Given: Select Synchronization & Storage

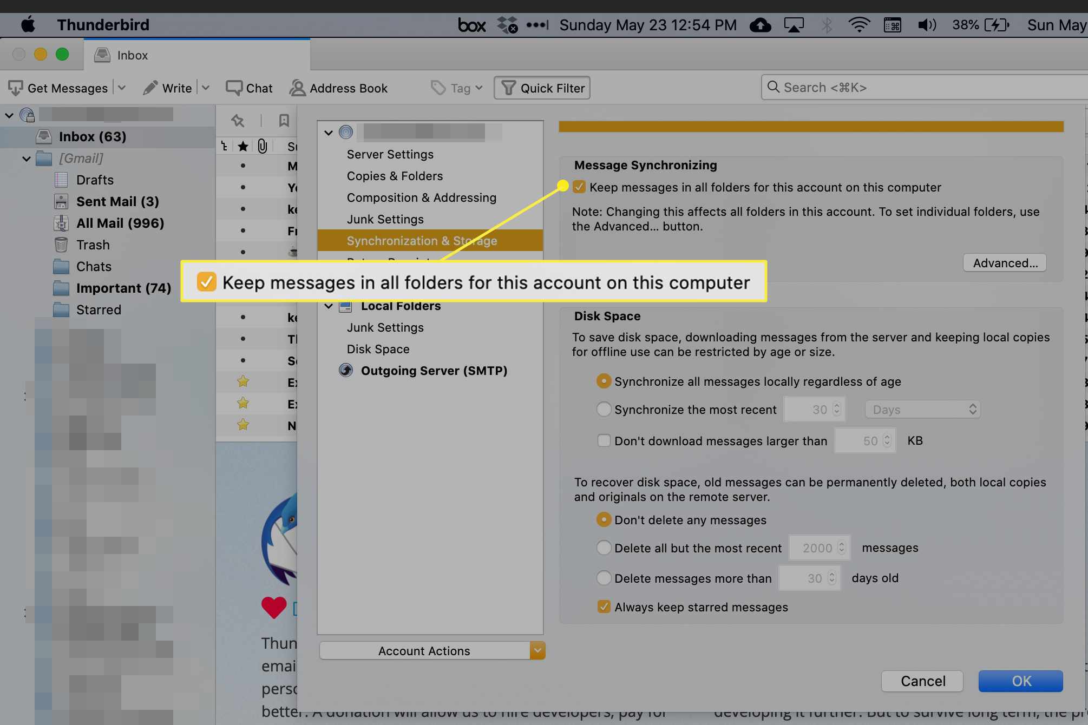Looking at the screenshot, I should pos(430,240).
